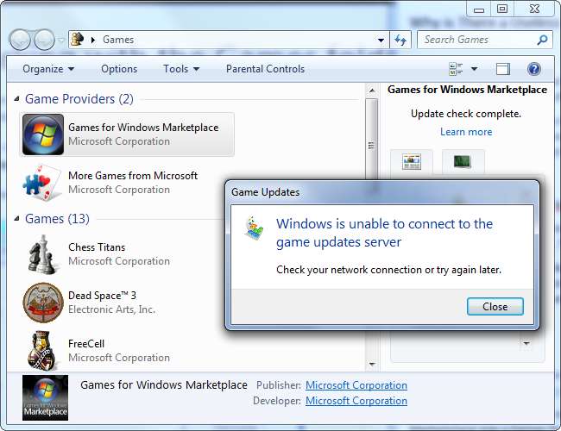This screenshot has height=431, width=561.
Task: Click the news tile icon in Marketplace pane
Action: coord(412,161)
